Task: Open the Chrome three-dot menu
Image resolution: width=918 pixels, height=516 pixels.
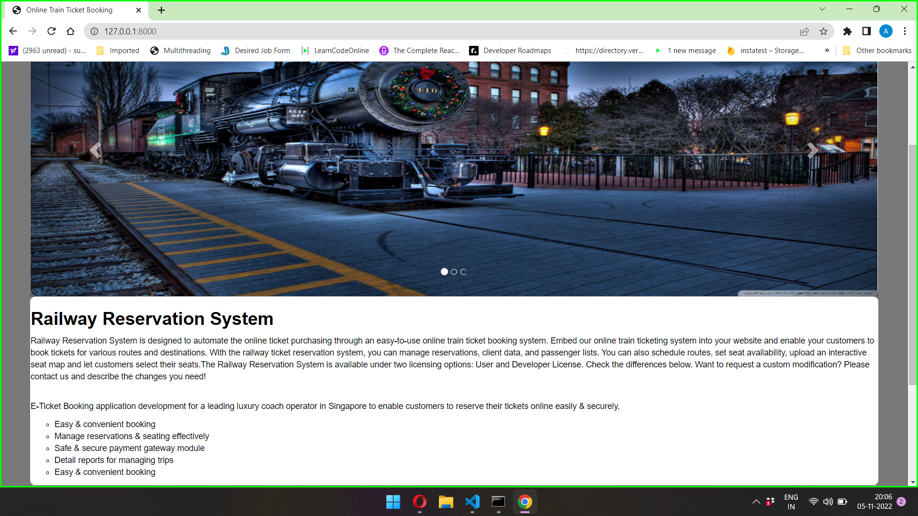Action: [905, 31]
